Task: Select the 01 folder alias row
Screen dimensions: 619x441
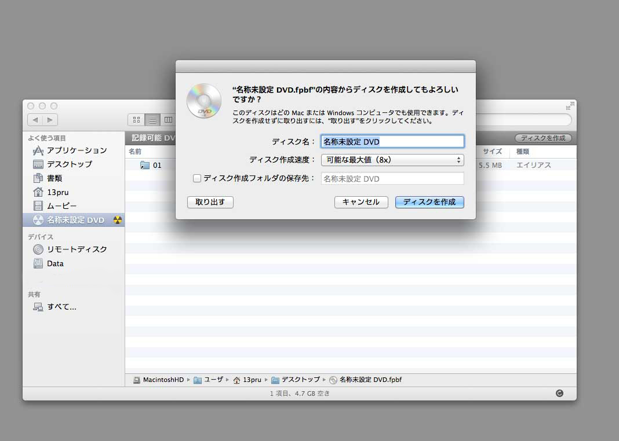Action: click(157, 166)
